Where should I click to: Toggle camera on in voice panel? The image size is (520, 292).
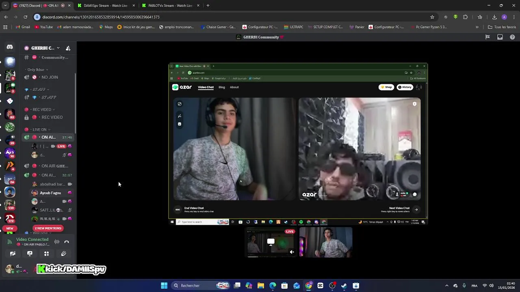[13, 253]
